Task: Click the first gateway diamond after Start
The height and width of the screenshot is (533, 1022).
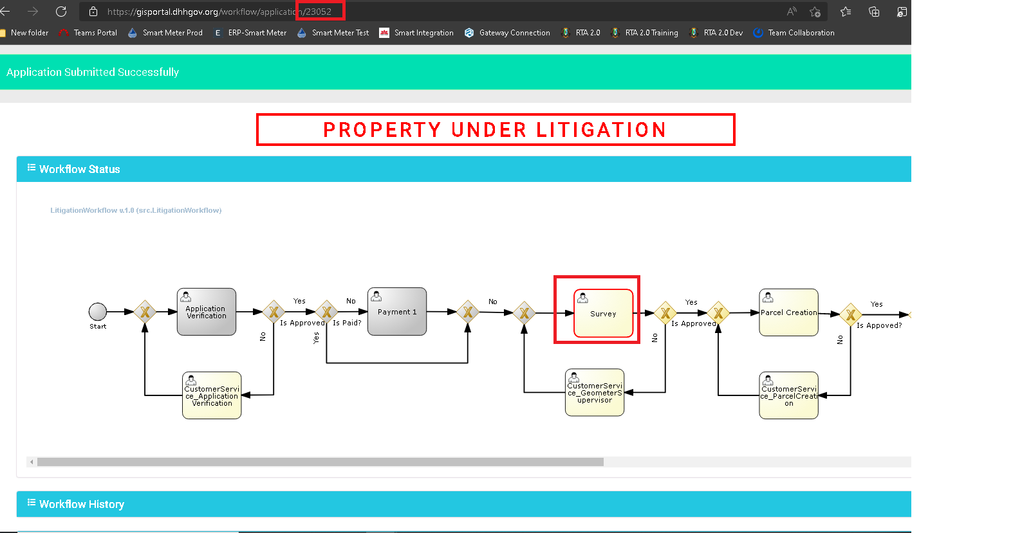Action: coord(145,312)
